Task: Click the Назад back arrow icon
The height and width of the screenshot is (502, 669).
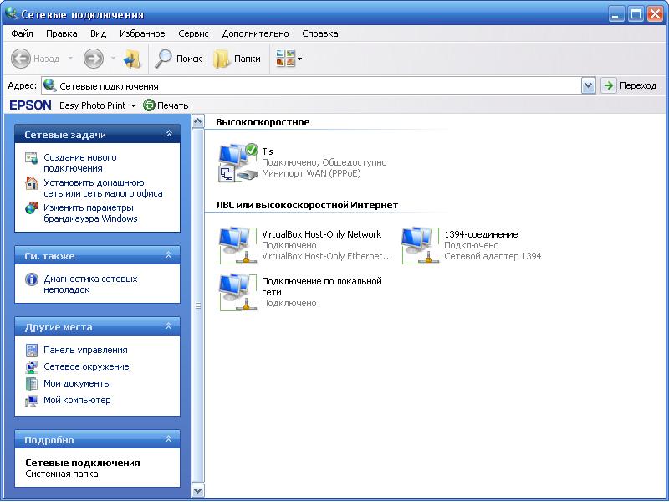Action: (x=20, y=59)
